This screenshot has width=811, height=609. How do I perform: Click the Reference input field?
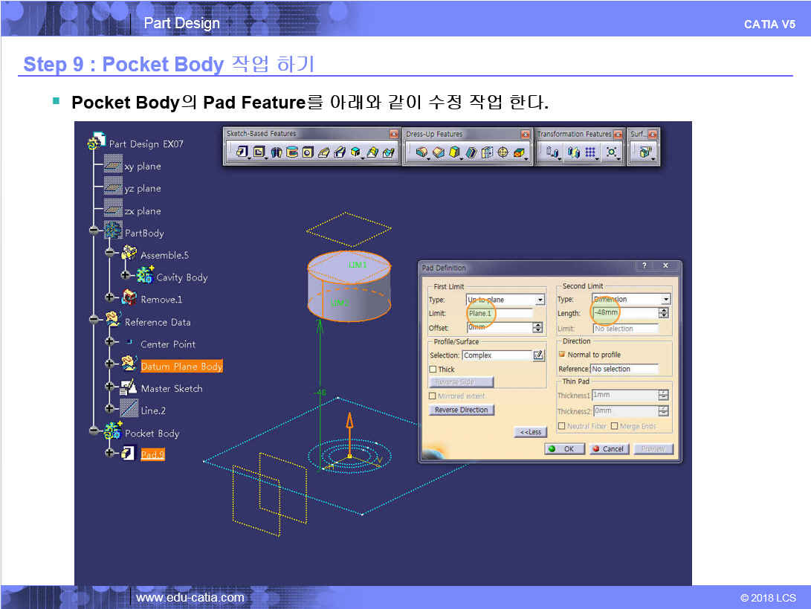[624, 369]
